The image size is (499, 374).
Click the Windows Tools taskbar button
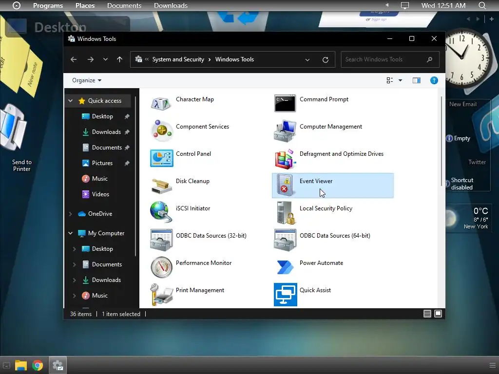[58, 365]
